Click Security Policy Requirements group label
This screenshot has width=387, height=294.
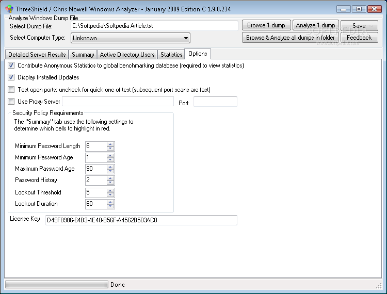click(x=48, y=113)
